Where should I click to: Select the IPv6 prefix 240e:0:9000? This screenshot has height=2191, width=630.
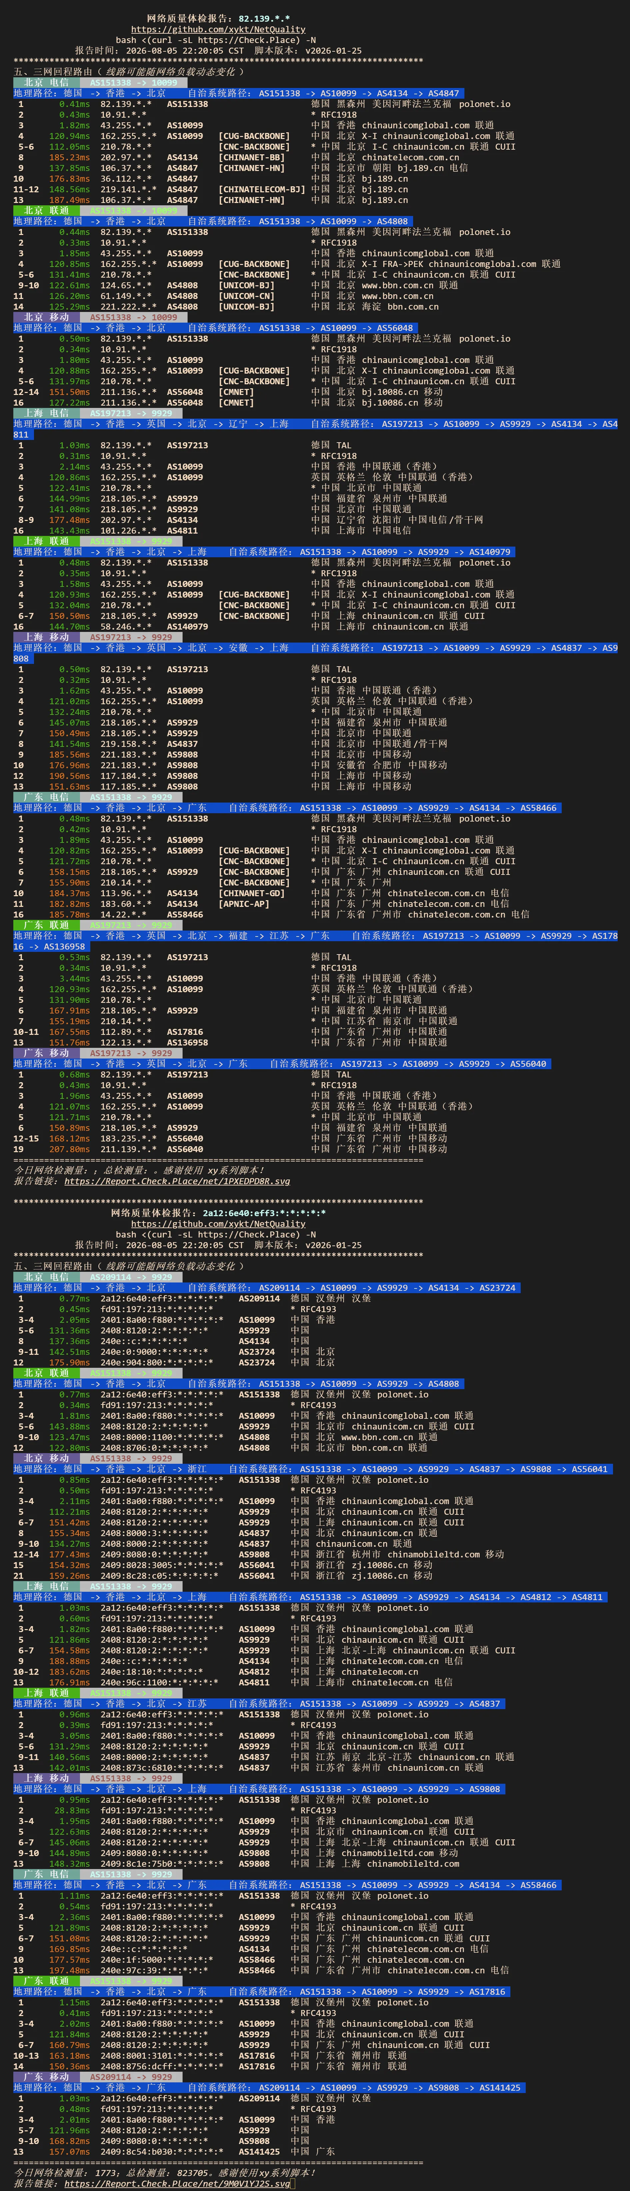tap(128, 1351)
